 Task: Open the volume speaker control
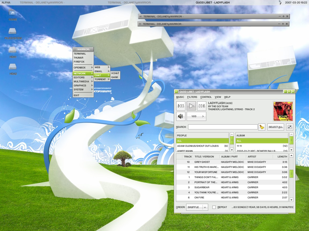tap(181, 116)
